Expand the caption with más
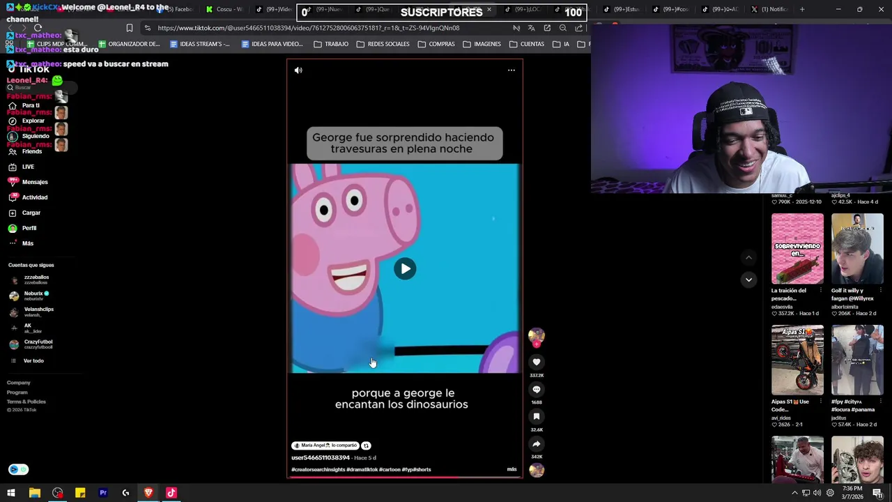 click(x=512, y=469)
